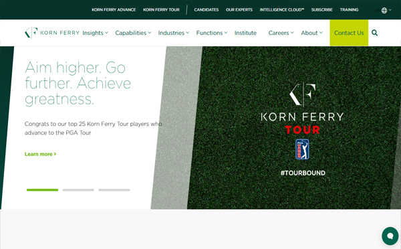Expand the Insights dropdown menu
Viewport: 401px width, 249px height.
[95, 33]
